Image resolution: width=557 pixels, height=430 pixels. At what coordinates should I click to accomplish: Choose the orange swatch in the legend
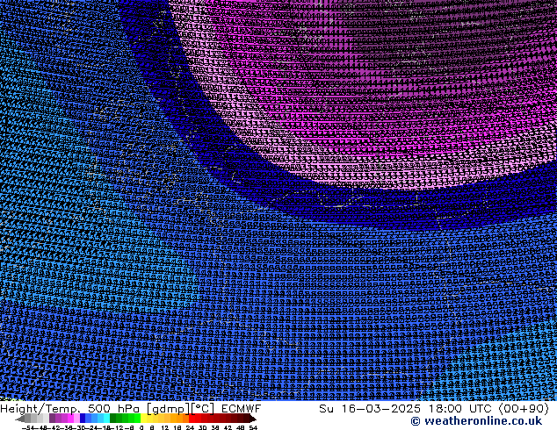coord(174,419)
